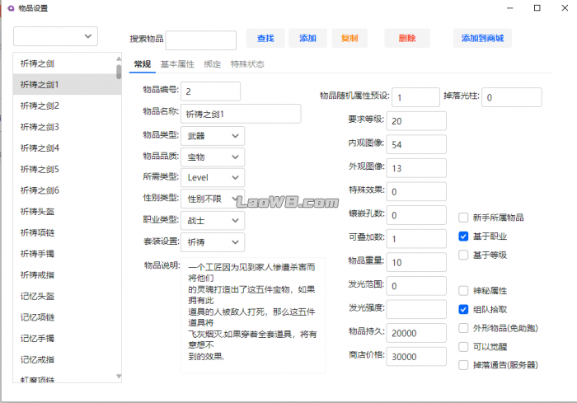Focus the 搜索物品 search box
577x403 pixels.
(201, 40)
